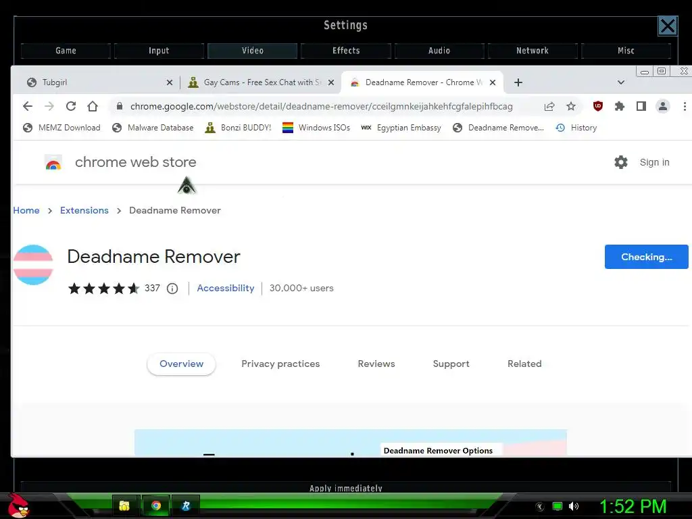Select the Privacy practices tab
Screen dimensions: 692x519
click(x=280, y=364)
